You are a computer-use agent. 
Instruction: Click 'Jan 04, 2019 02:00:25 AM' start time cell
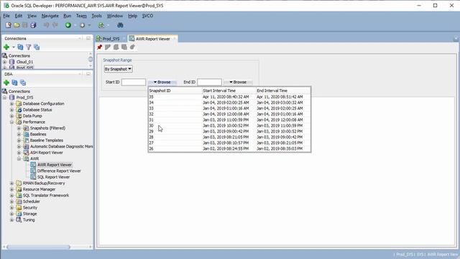point(226,102)
